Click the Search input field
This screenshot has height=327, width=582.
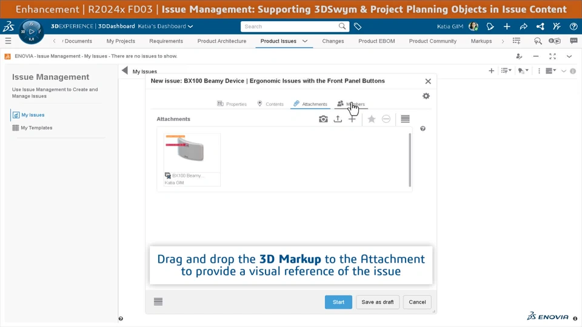290,26
